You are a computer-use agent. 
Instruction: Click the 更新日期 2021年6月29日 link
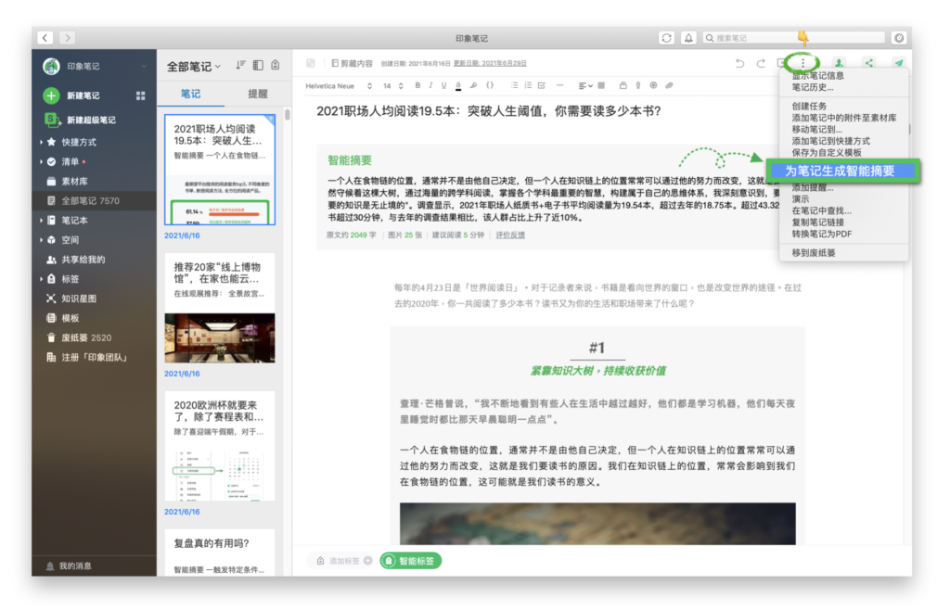(490, 63)
